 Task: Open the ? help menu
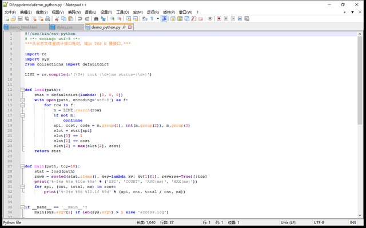point(197,12)
